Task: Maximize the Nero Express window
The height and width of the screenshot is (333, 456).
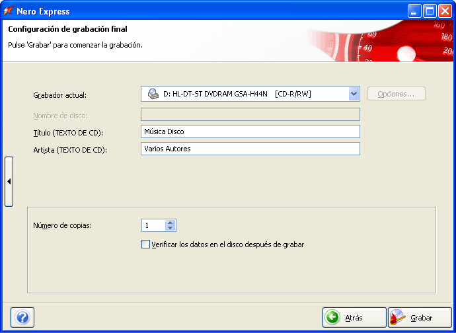Action: click(x=430, y=11)
